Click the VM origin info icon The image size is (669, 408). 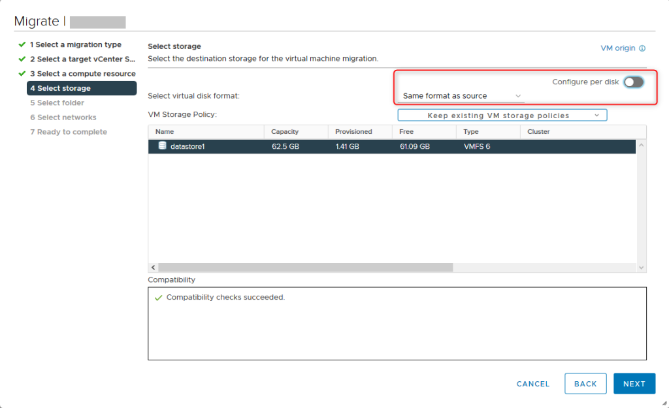click(642, 48)
